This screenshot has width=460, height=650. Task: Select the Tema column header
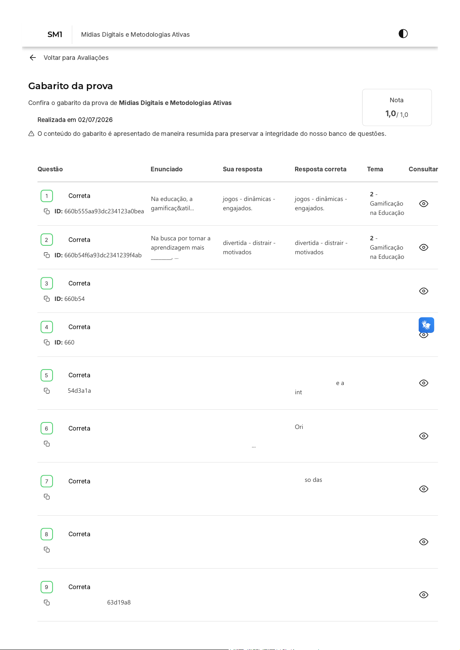pyautogui.click(x=375, y=169)
